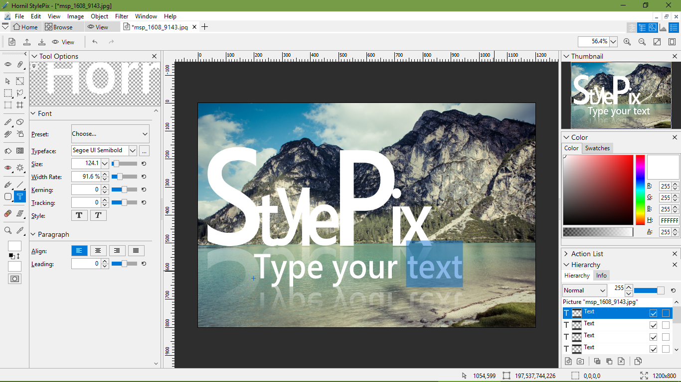Open the font Preset dropdown
The height and width of the screenshot is (382, 681).
pyautogui.click(x=110, y=134)
